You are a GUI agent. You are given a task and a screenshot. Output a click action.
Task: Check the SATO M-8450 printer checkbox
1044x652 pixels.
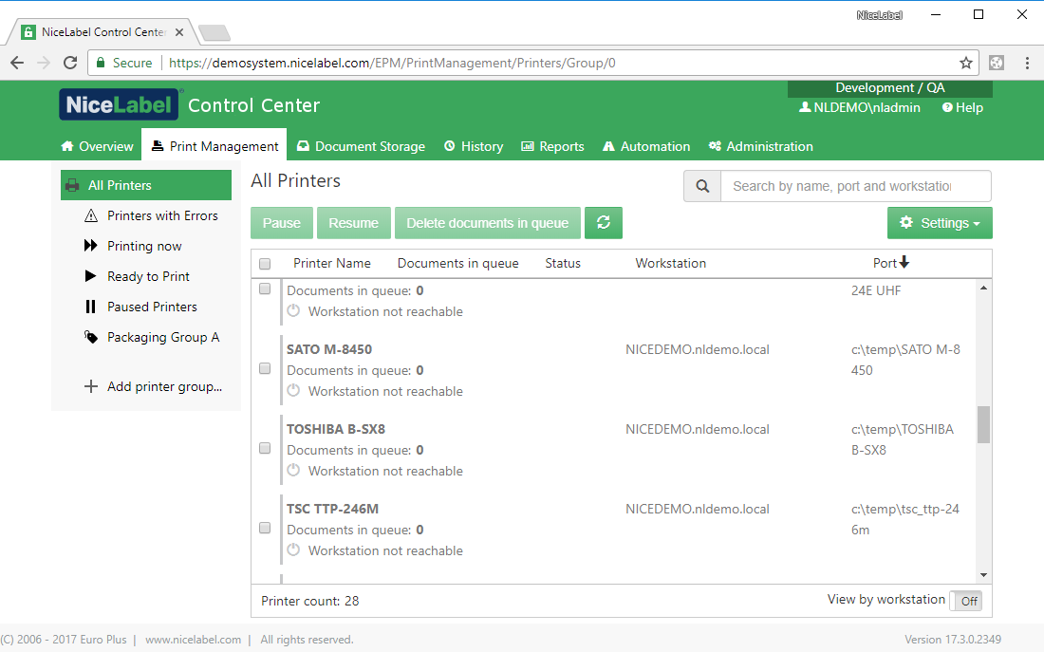coord(265,368)
